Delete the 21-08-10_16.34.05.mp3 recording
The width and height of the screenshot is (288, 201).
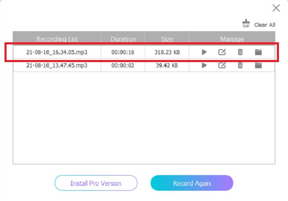[x=240, y=52]
